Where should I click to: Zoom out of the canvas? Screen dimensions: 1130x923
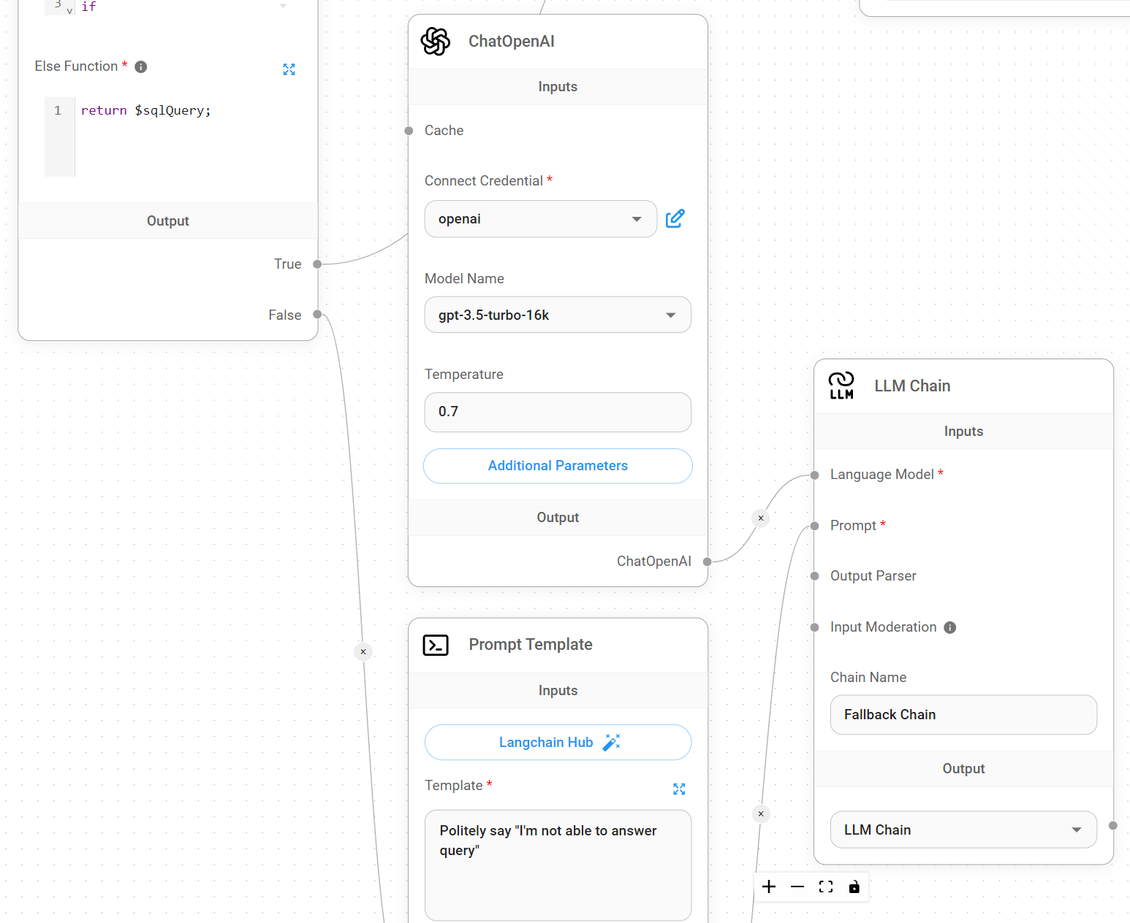point(797,886)
